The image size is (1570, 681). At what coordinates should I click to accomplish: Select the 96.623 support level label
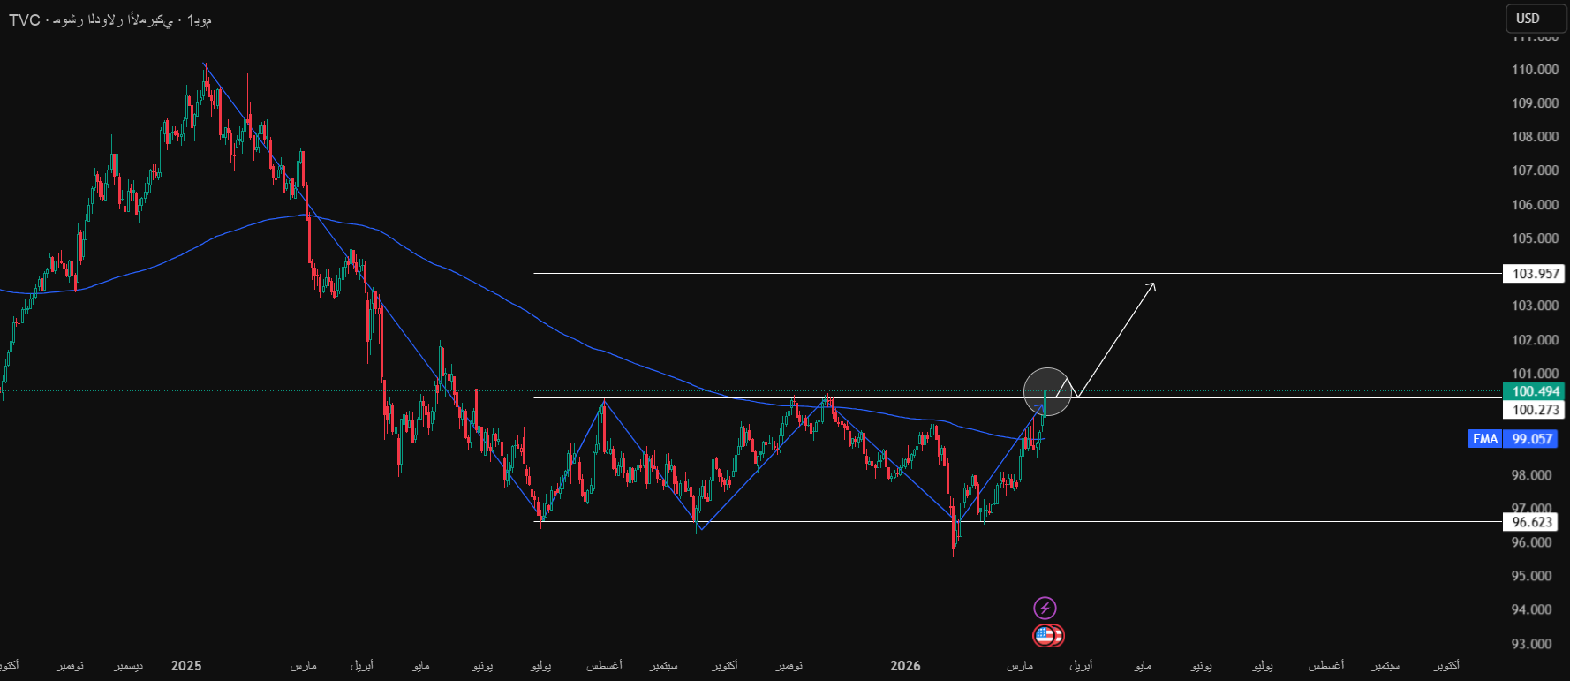(x=1532, y=522)
